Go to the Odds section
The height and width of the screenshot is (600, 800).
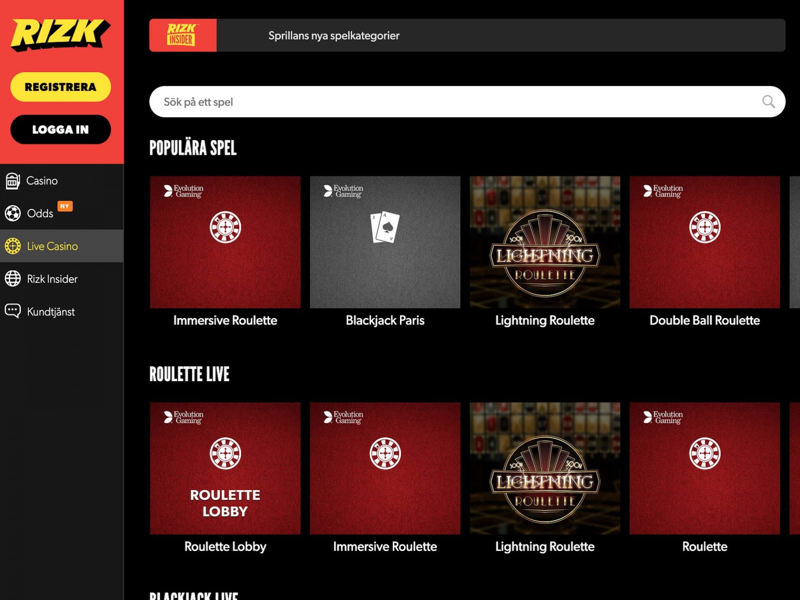[40, 213]
